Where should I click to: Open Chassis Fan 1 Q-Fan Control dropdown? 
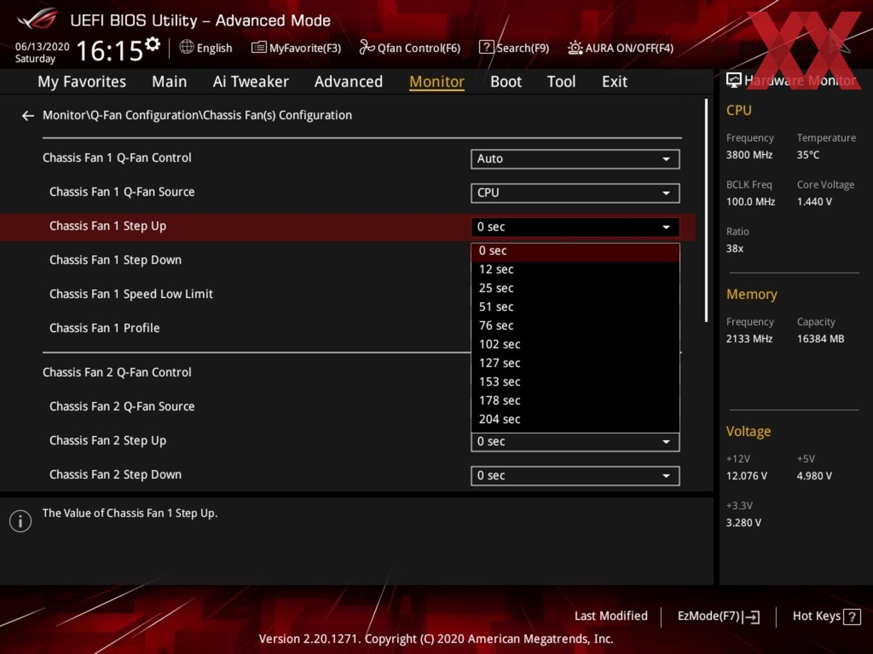point(575,159)
